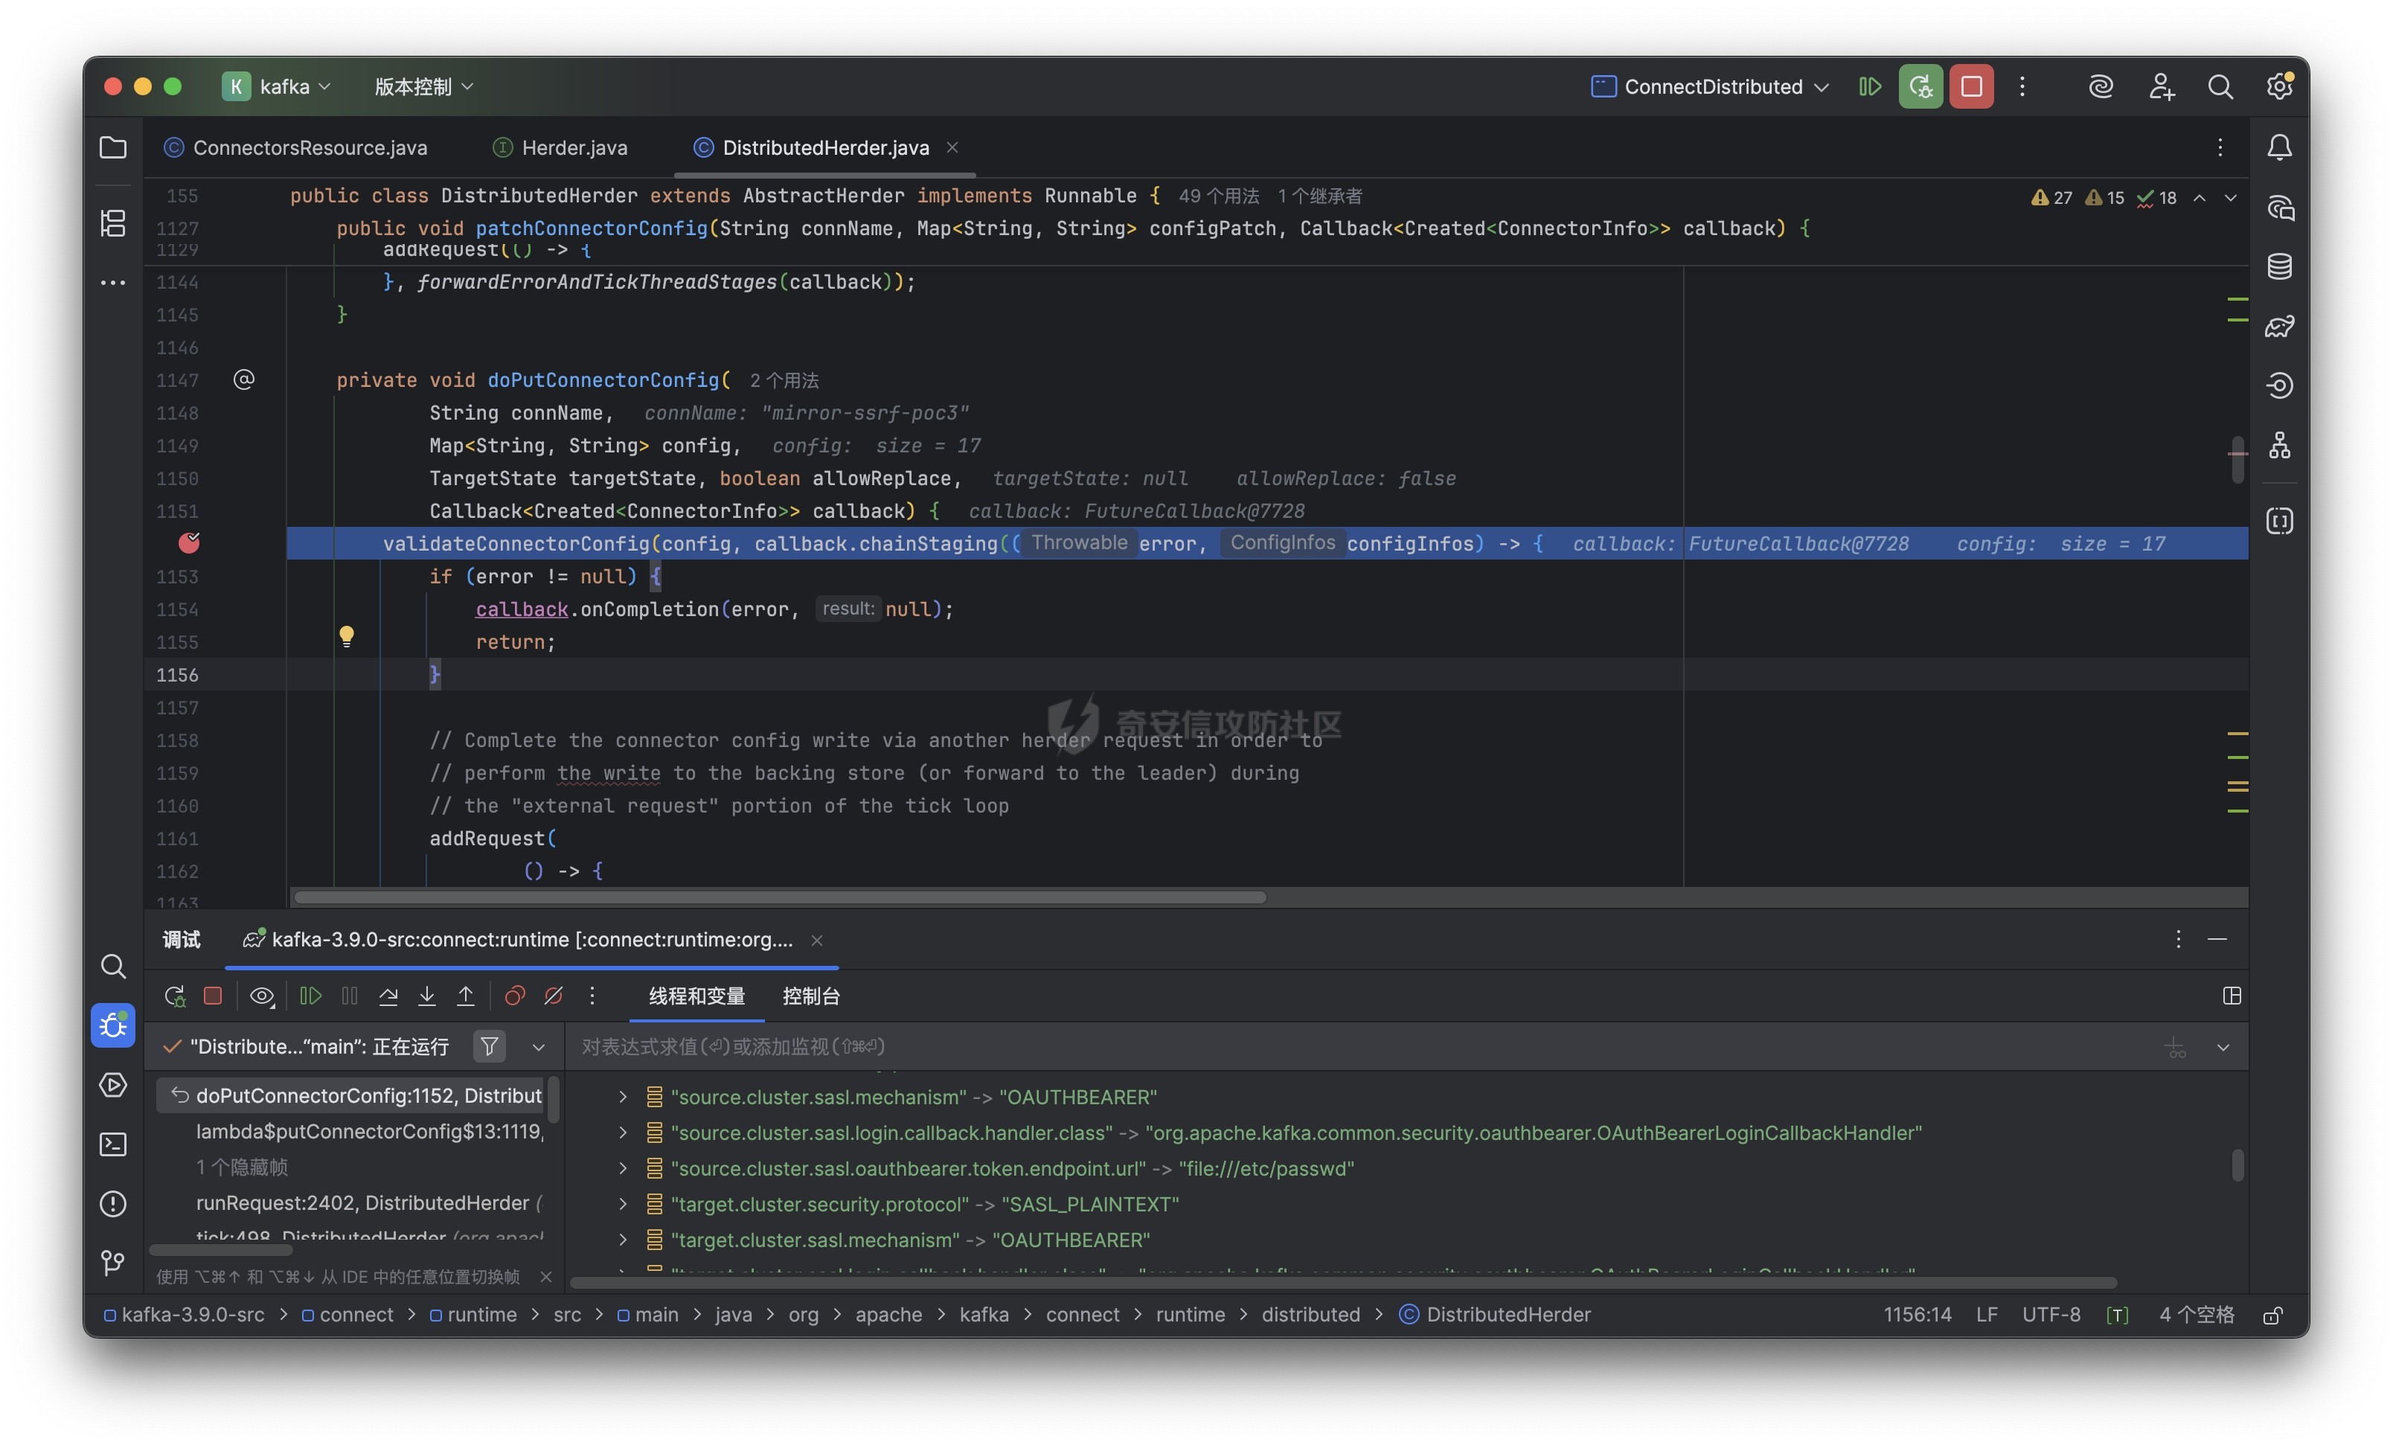This screenshot has width=2393, height=1448.
Task: Select 线程和变量 threads and variables tab
Action: point(696,996)
